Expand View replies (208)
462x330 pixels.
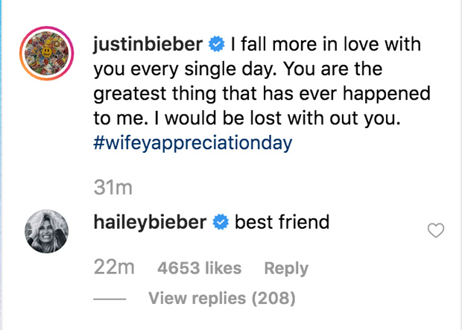coord(221,299)
